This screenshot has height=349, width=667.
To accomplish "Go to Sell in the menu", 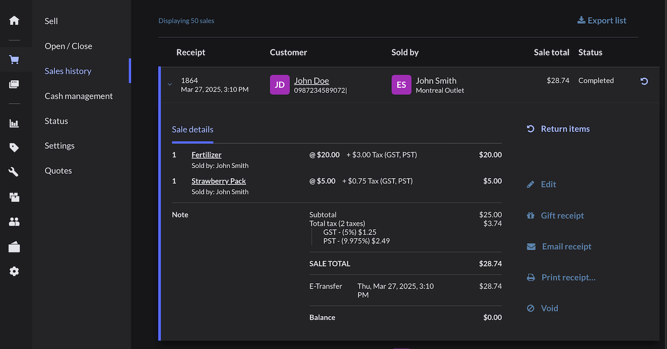I will [x=51, y=21].
